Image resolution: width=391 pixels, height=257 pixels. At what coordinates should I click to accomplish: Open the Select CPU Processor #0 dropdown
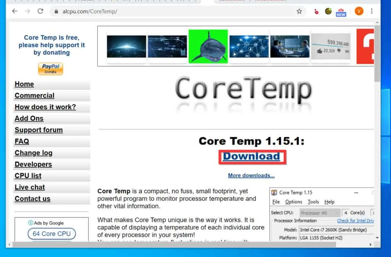[319, 212]
